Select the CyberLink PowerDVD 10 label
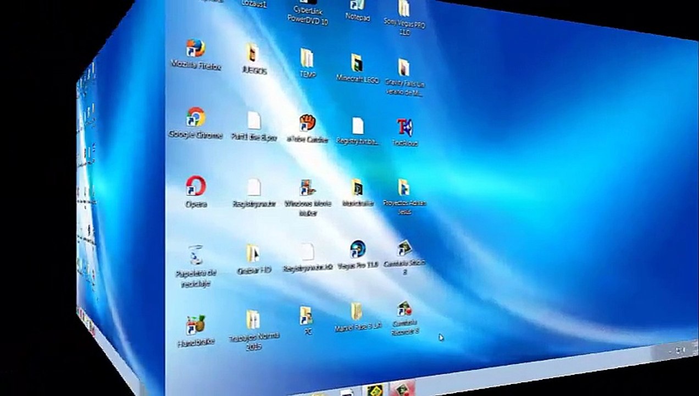This screenshot has height=396, width=699. [x=308, y=15]
